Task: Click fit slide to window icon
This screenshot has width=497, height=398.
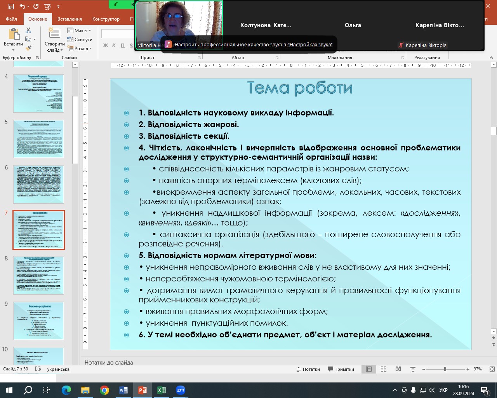Action: click(x=492, y=369)
